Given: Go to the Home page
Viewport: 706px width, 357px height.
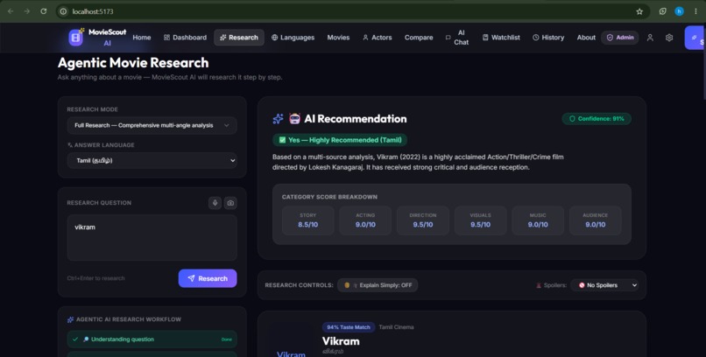Looking at the screenshot, I should click(141, 38).
